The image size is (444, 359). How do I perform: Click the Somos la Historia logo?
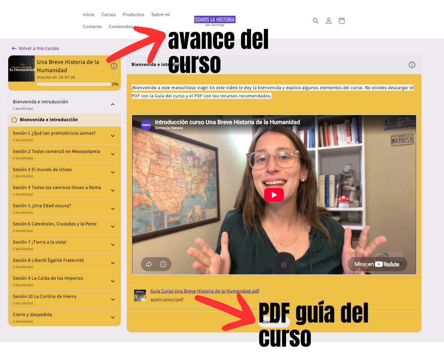click(215, 21)
